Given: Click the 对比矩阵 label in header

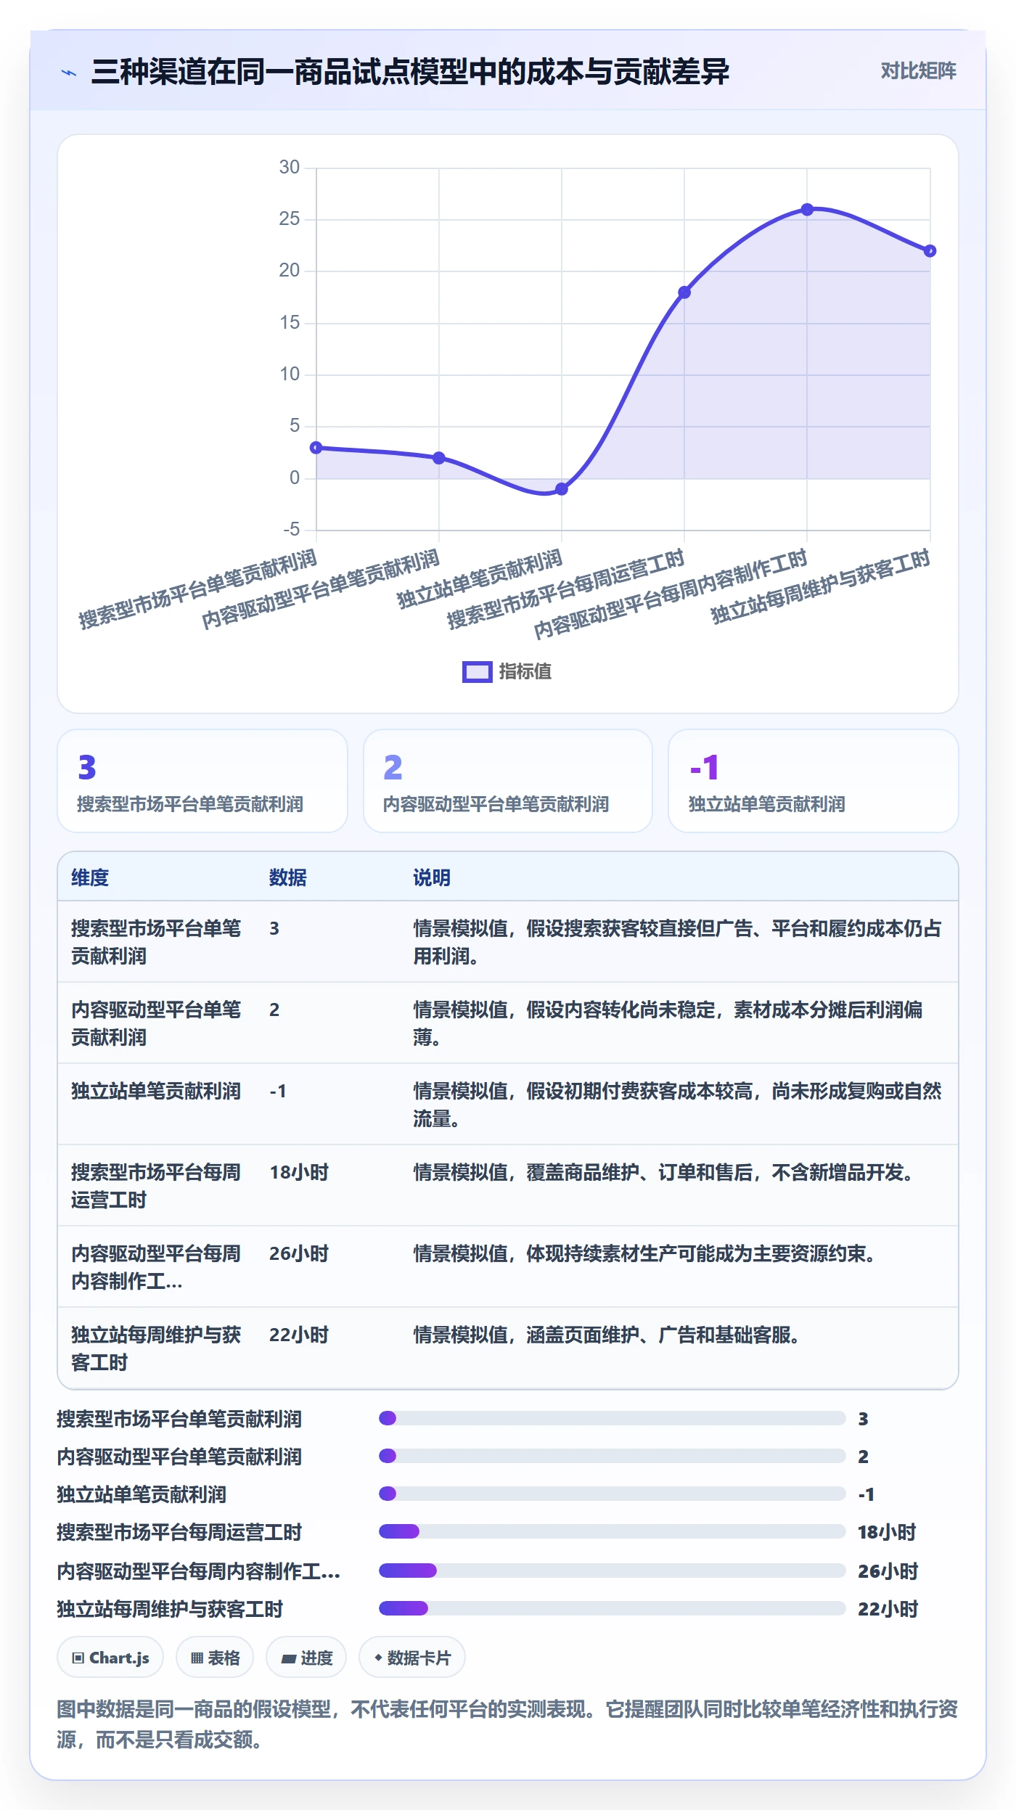Looking at the screenshot, I should 918,71.
